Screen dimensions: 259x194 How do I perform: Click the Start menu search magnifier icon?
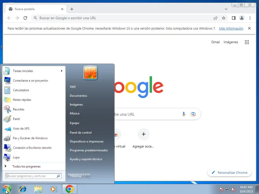[x=58, y=176]
